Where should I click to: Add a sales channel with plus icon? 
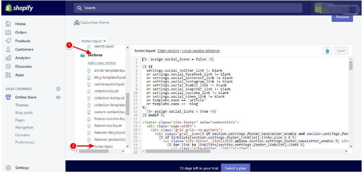[58, 89]
